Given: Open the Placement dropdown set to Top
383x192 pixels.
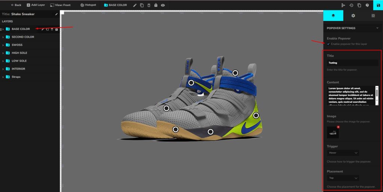Looking at the screenshot, I should (343, 178).
